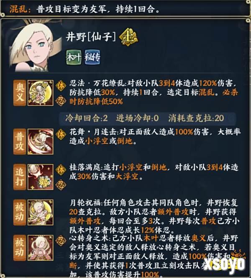The height and width of the screenshot is (278, 251).
Task: Open the 心转身之术 passive skill icon
Action: coord(41,248)
